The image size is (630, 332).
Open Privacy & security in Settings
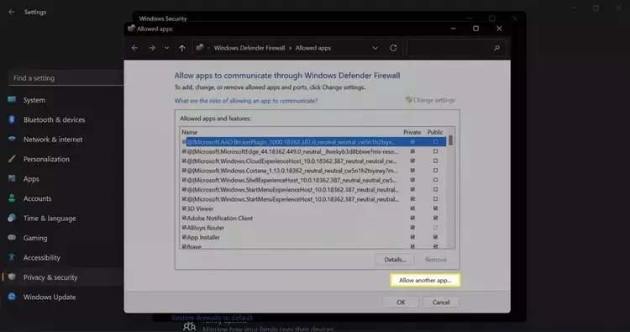click(x=62, y=277)
